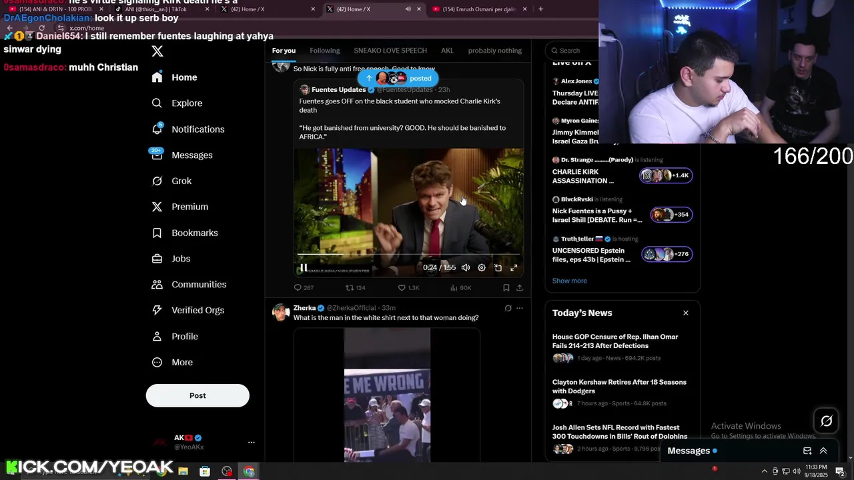Open Notifications in the sidebar
The height and width of the screenshot is (480, 854).
point(188,129)
